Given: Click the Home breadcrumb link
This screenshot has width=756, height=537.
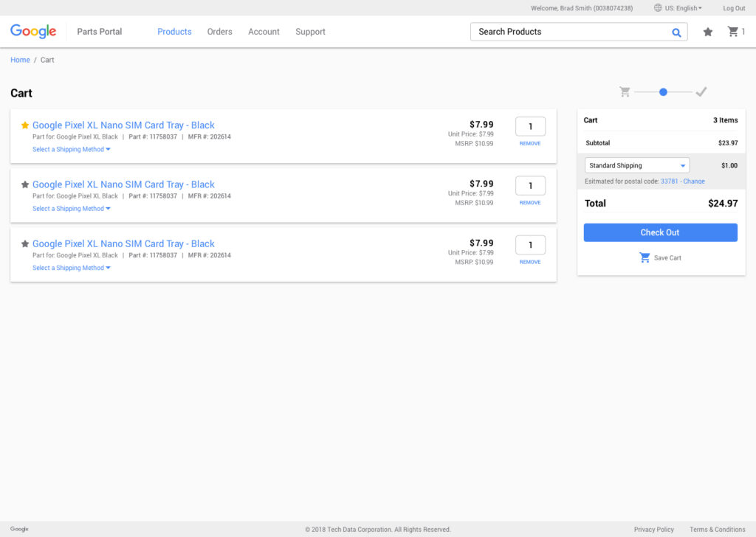Looking at the screenshot, I should pyautogui.click(x=20, y=60).
